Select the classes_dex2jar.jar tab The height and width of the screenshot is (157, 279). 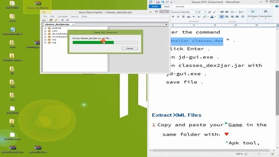coord(57,24)
